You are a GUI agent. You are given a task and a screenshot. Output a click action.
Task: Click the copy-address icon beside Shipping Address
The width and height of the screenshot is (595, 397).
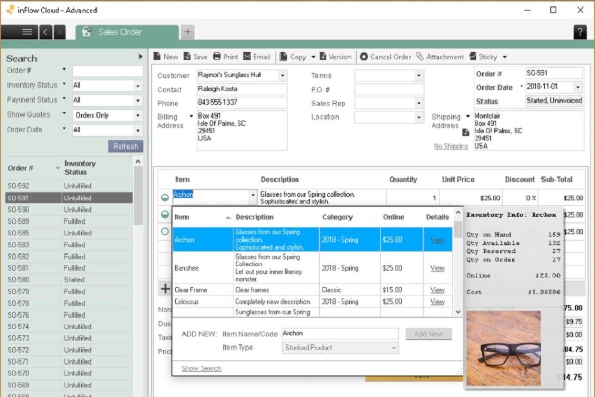coord(465,132)
